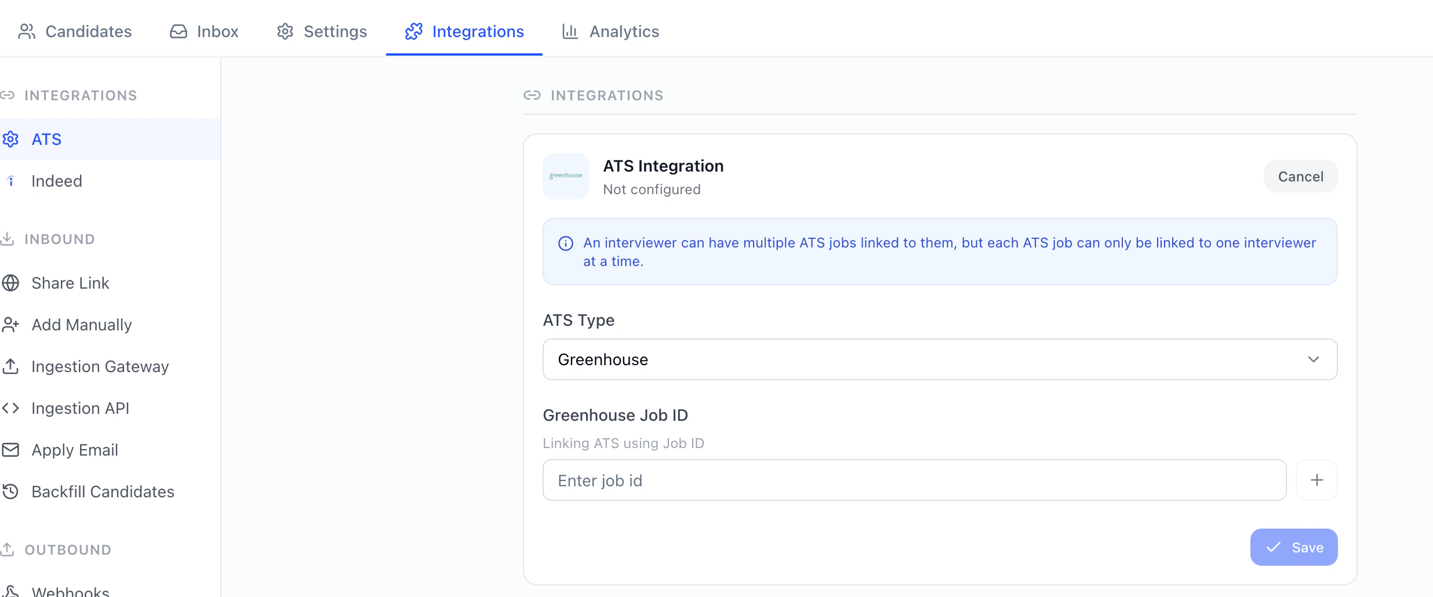Click the Settings gear icon in top nav
Image resolution: width=1433 pixels, height=597 pixels.
point(285,31)
